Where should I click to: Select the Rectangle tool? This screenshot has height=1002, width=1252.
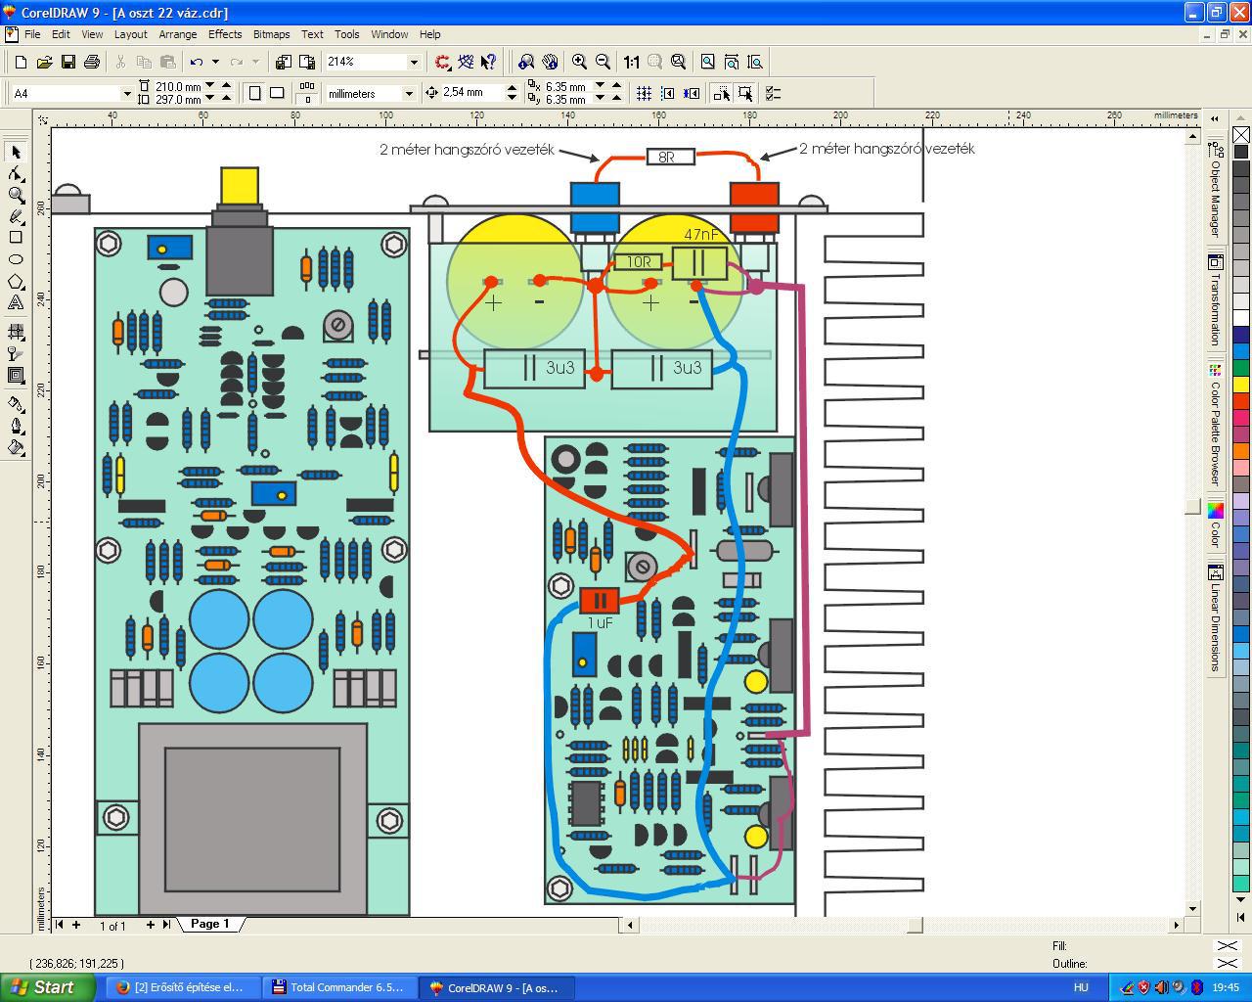coord(16,238)
